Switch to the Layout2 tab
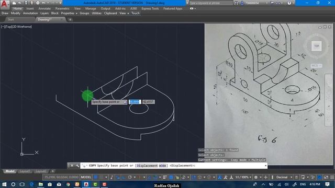This screenshot has width=335, height=188. coord(41,171)
